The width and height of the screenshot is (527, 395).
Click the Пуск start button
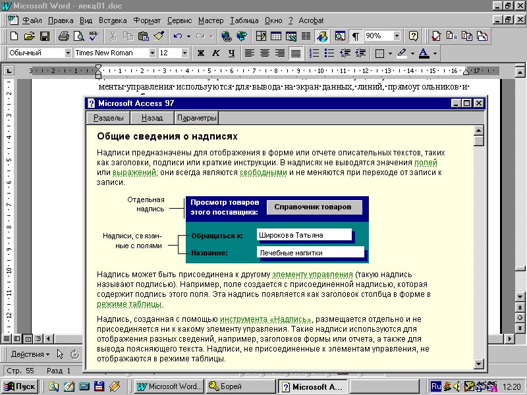pos(20,386)
